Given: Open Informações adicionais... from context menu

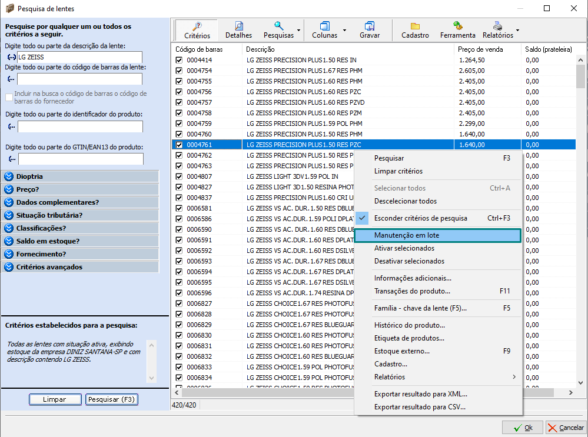Looking at the screenshot, I should (x=438, y=278).
